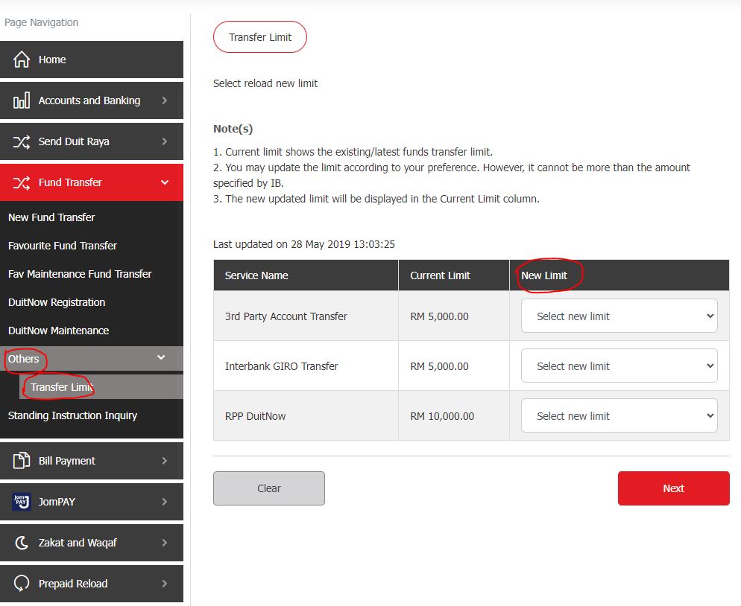Image resolution: width=741 pixels, height=606 pixels.
Task: Open new limit dropdown for RPP DuitNow
Action: 619,416
